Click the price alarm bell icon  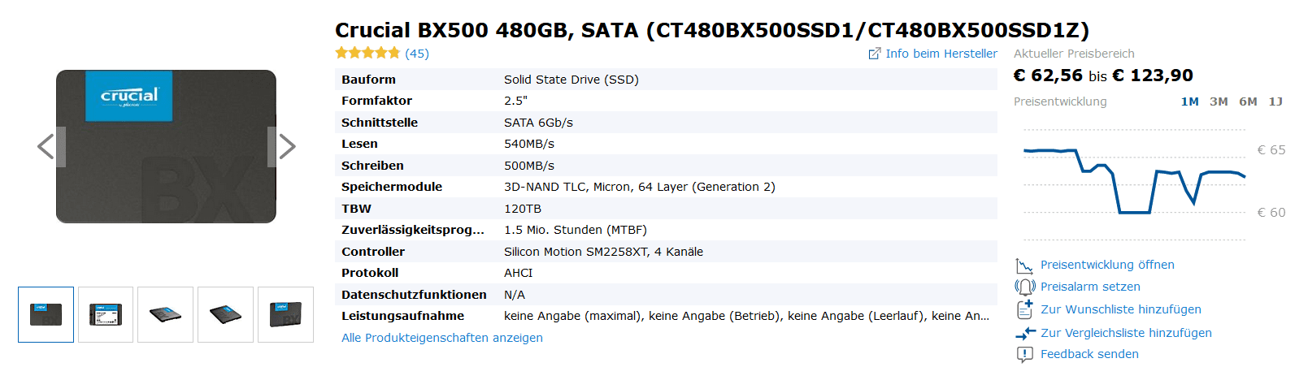1023,287
